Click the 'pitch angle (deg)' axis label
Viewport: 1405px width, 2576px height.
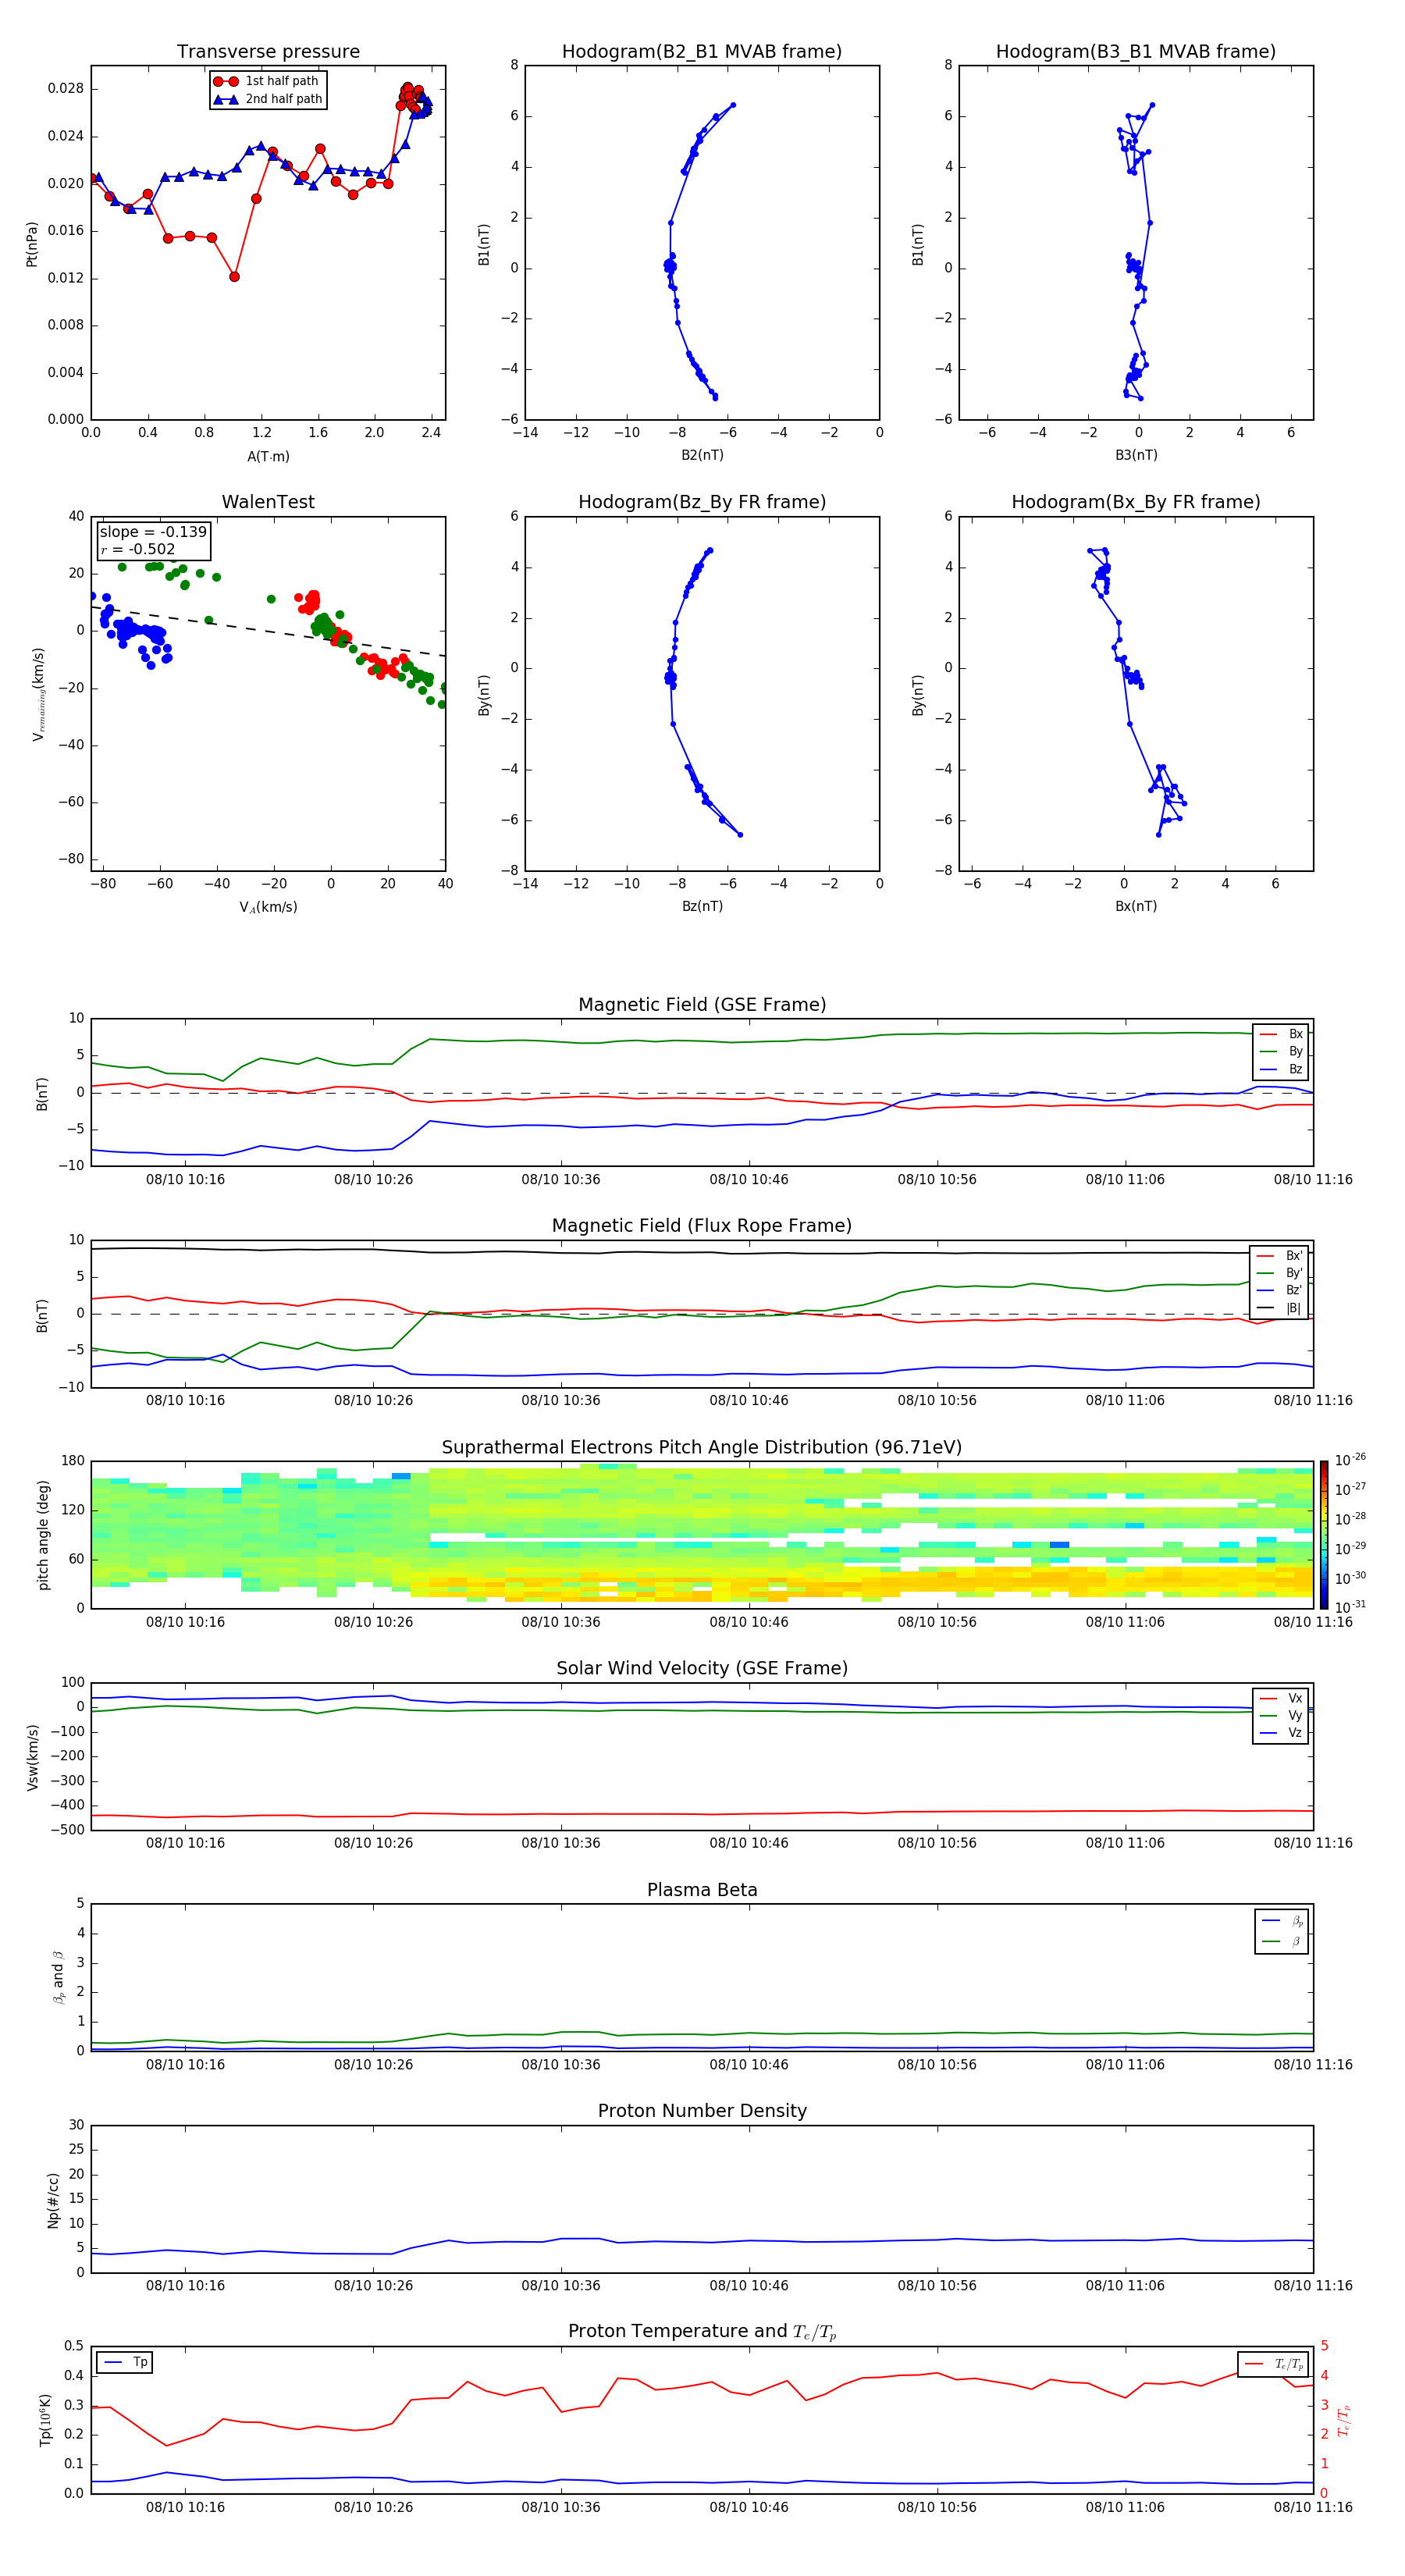tap(43, 1535)
